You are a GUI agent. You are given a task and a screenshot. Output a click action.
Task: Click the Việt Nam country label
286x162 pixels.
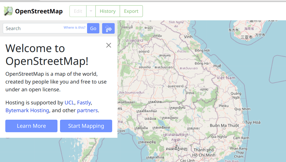click(226, 78)
